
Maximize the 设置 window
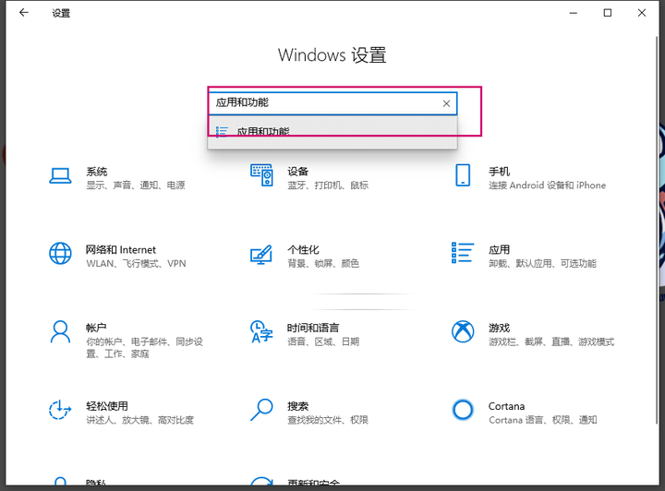pyautogui.click(x=608, y=13)
